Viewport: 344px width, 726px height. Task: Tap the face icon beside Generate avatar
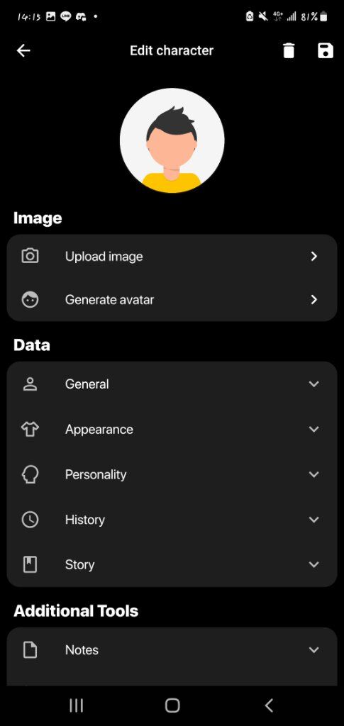click(x=30, y=300)
